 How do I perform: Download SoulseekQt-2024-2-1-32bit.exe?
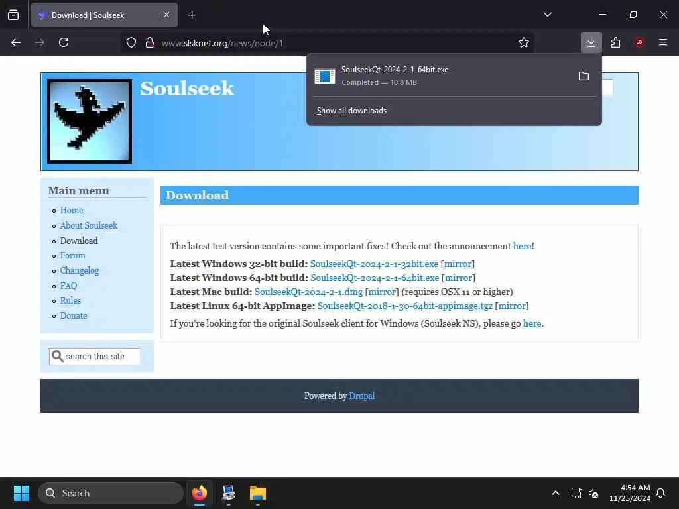click(x=374, y=264)
